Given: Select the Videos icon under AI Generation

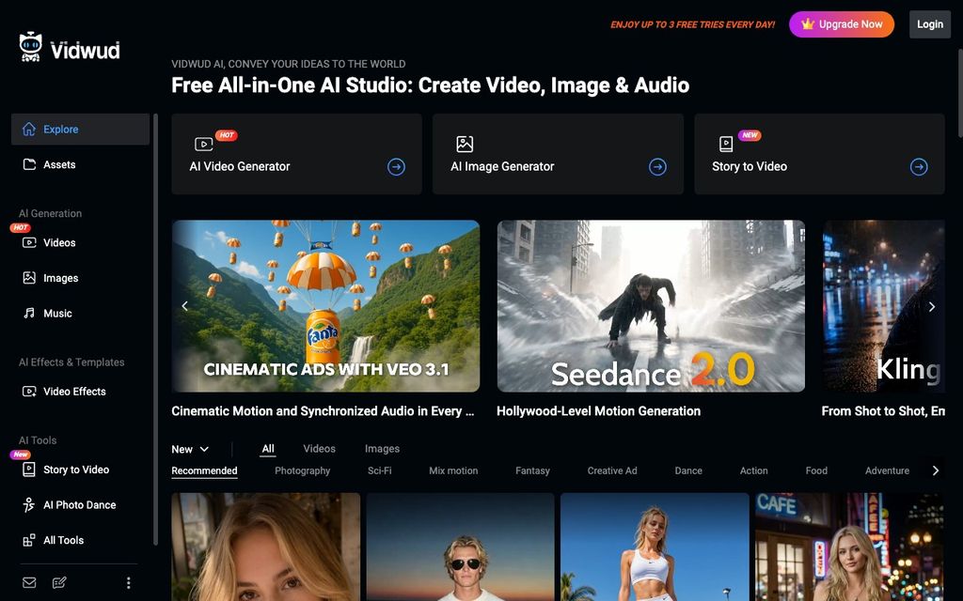Looking at the screenshot, I should coord(29,243).
